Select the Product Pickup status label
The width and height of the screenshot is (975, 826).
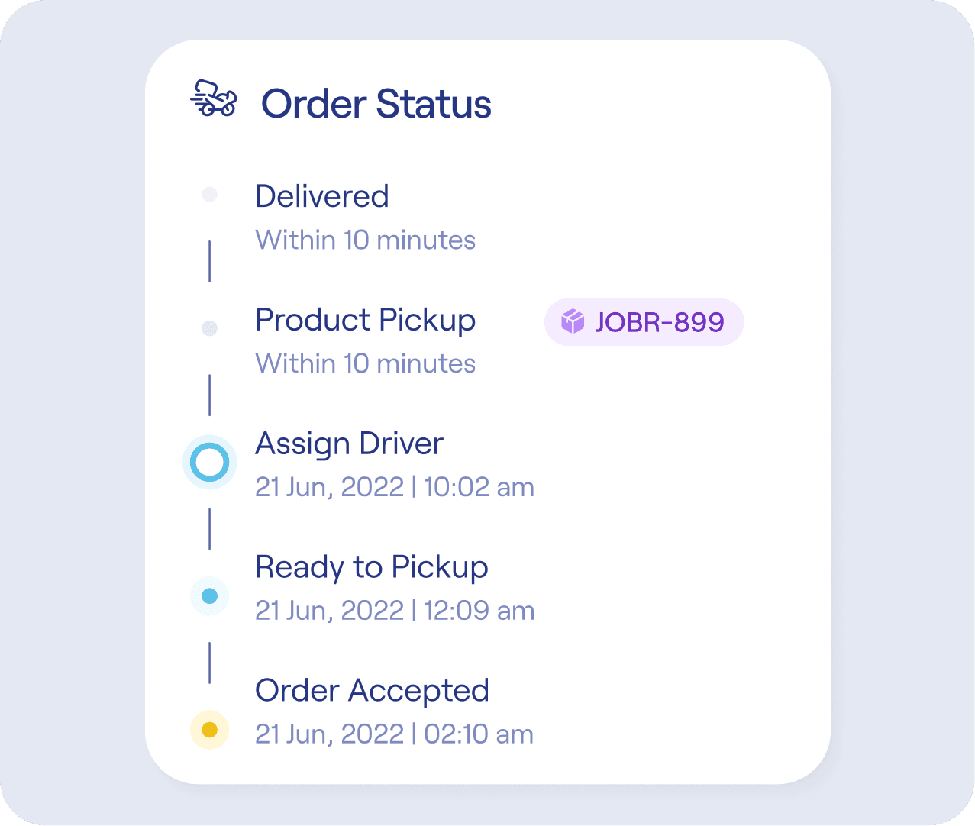click(365, 320)
